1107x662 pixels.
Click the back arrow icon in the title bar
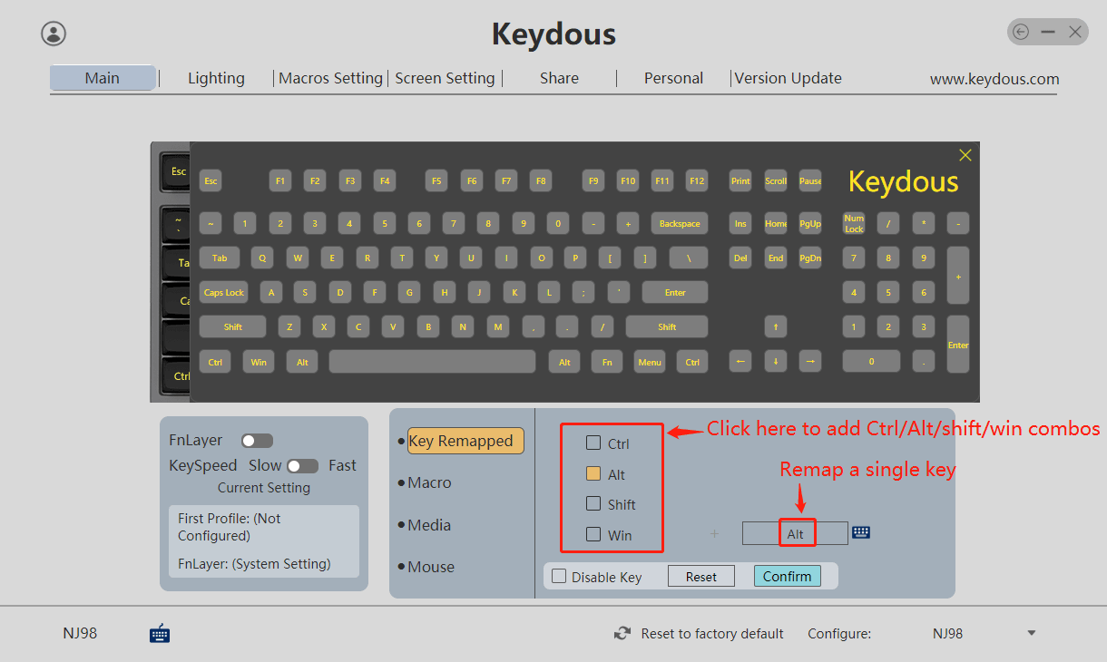tap(1021, 32)
